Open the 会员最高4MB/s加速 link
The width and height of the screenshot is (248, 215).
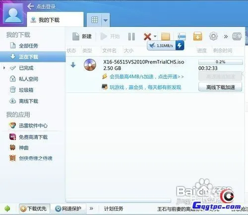pos(146,77)
